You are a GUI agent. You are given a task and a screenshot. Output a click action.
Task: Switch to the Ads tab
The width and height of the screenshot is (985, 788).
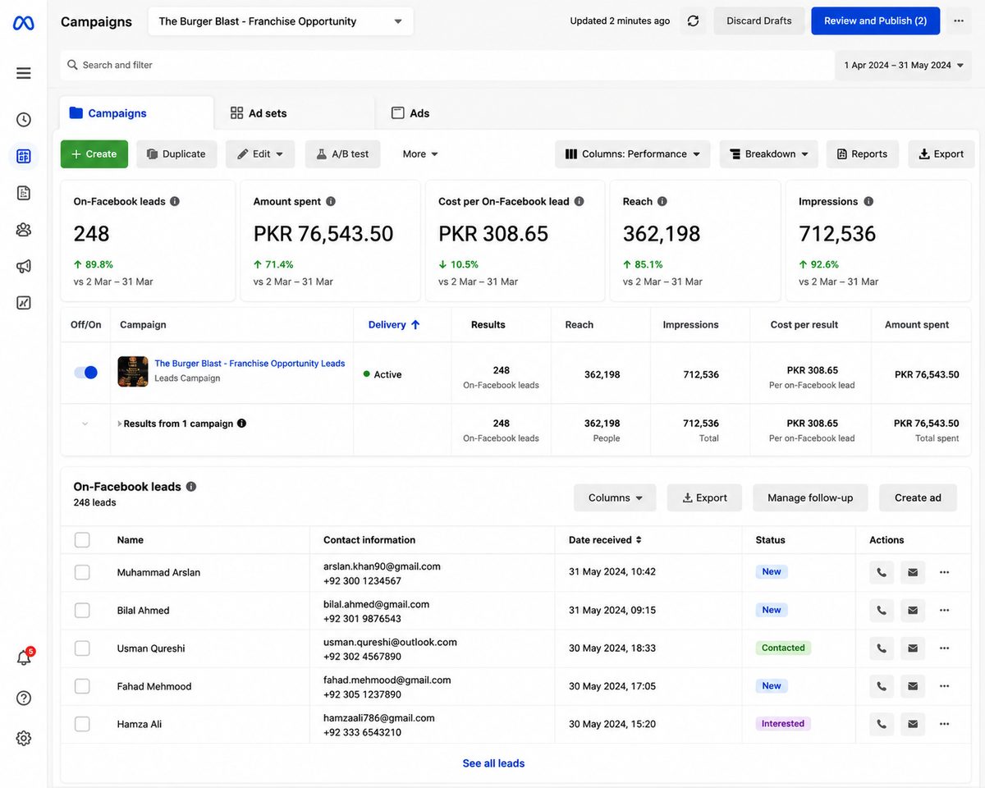point(410,113)
